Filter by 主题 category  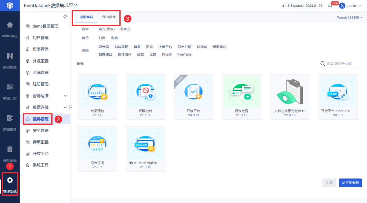[x=153, y=54]
